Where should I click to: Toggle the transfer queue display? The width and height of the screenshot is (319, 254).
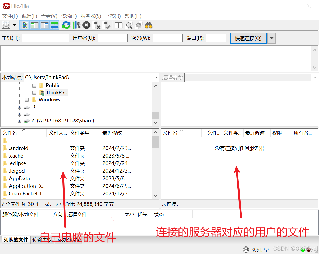point(54,25)
